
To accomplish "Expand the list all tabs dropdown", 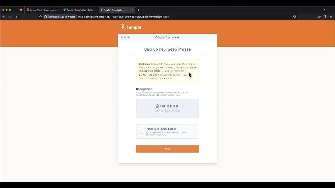I will 325,10.
